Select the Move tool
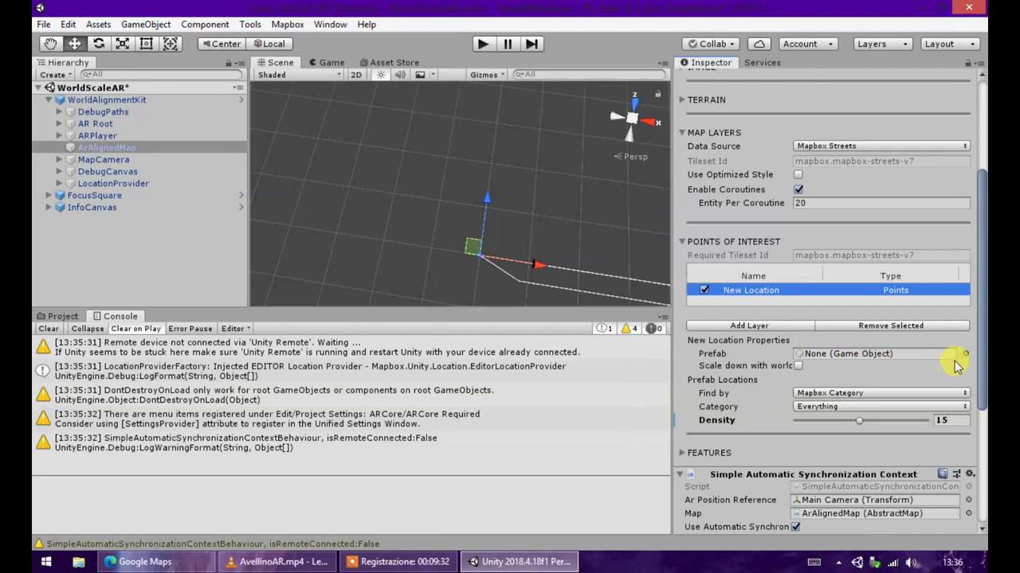Viewport: 1020px width, 573px height. pos(74,44)
